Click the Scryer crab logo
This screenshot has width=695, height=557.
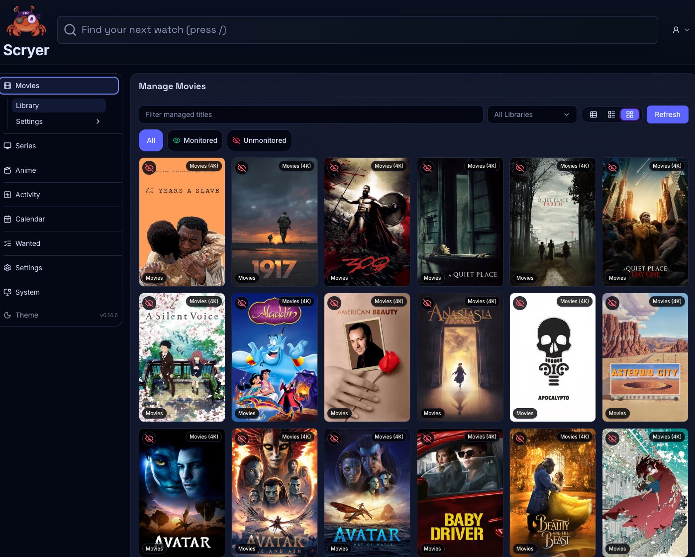(x=26, y=21)
